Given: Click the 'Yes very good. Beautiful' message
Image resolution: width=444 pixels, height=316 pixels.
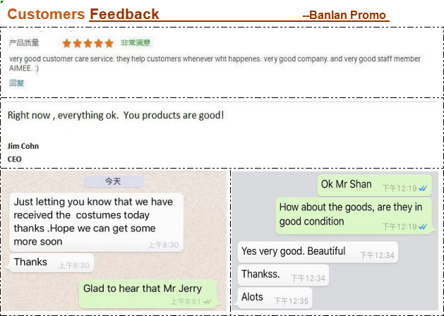Looking at the screenshot, I should pos(318,252).
